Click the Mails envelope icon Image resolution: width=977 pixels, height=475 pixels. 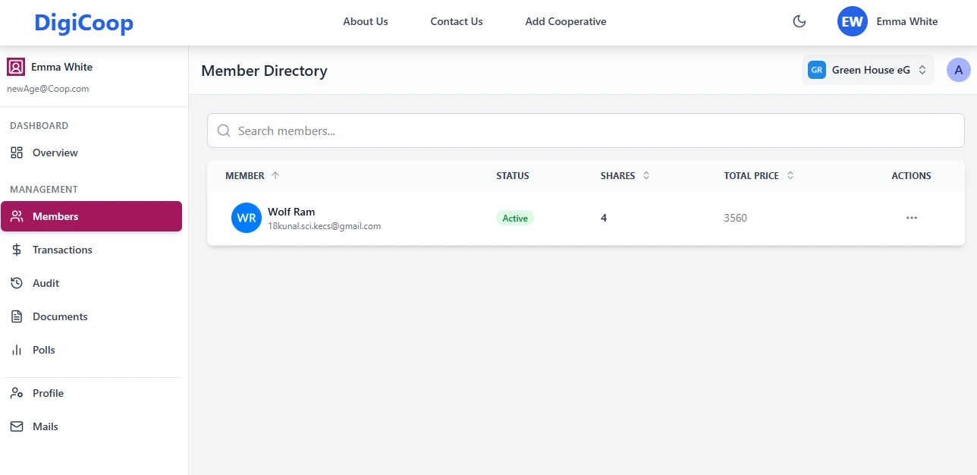point(17,426)
